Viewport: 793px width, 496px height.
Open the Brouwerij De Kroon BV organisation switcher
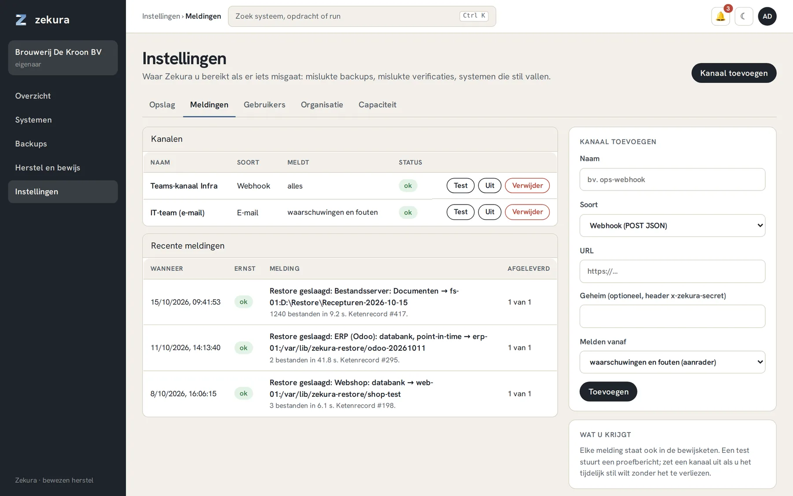point(63,58)
